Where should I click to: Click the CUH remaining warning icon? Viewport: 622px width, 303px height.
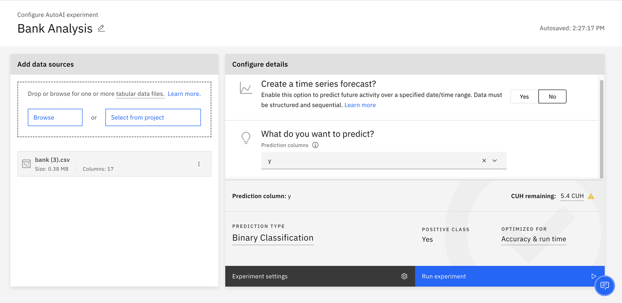click(591, 196)
